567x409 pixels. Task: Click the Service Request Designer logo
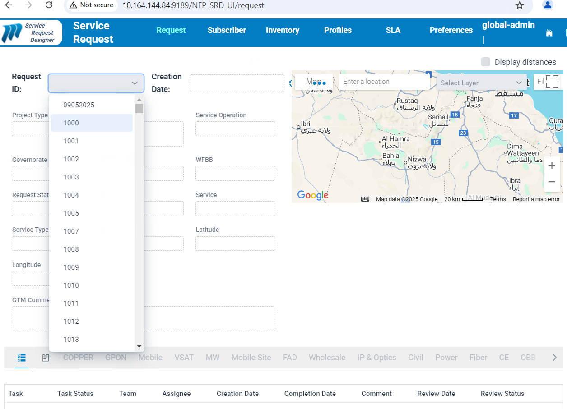[x=31, y=33]
